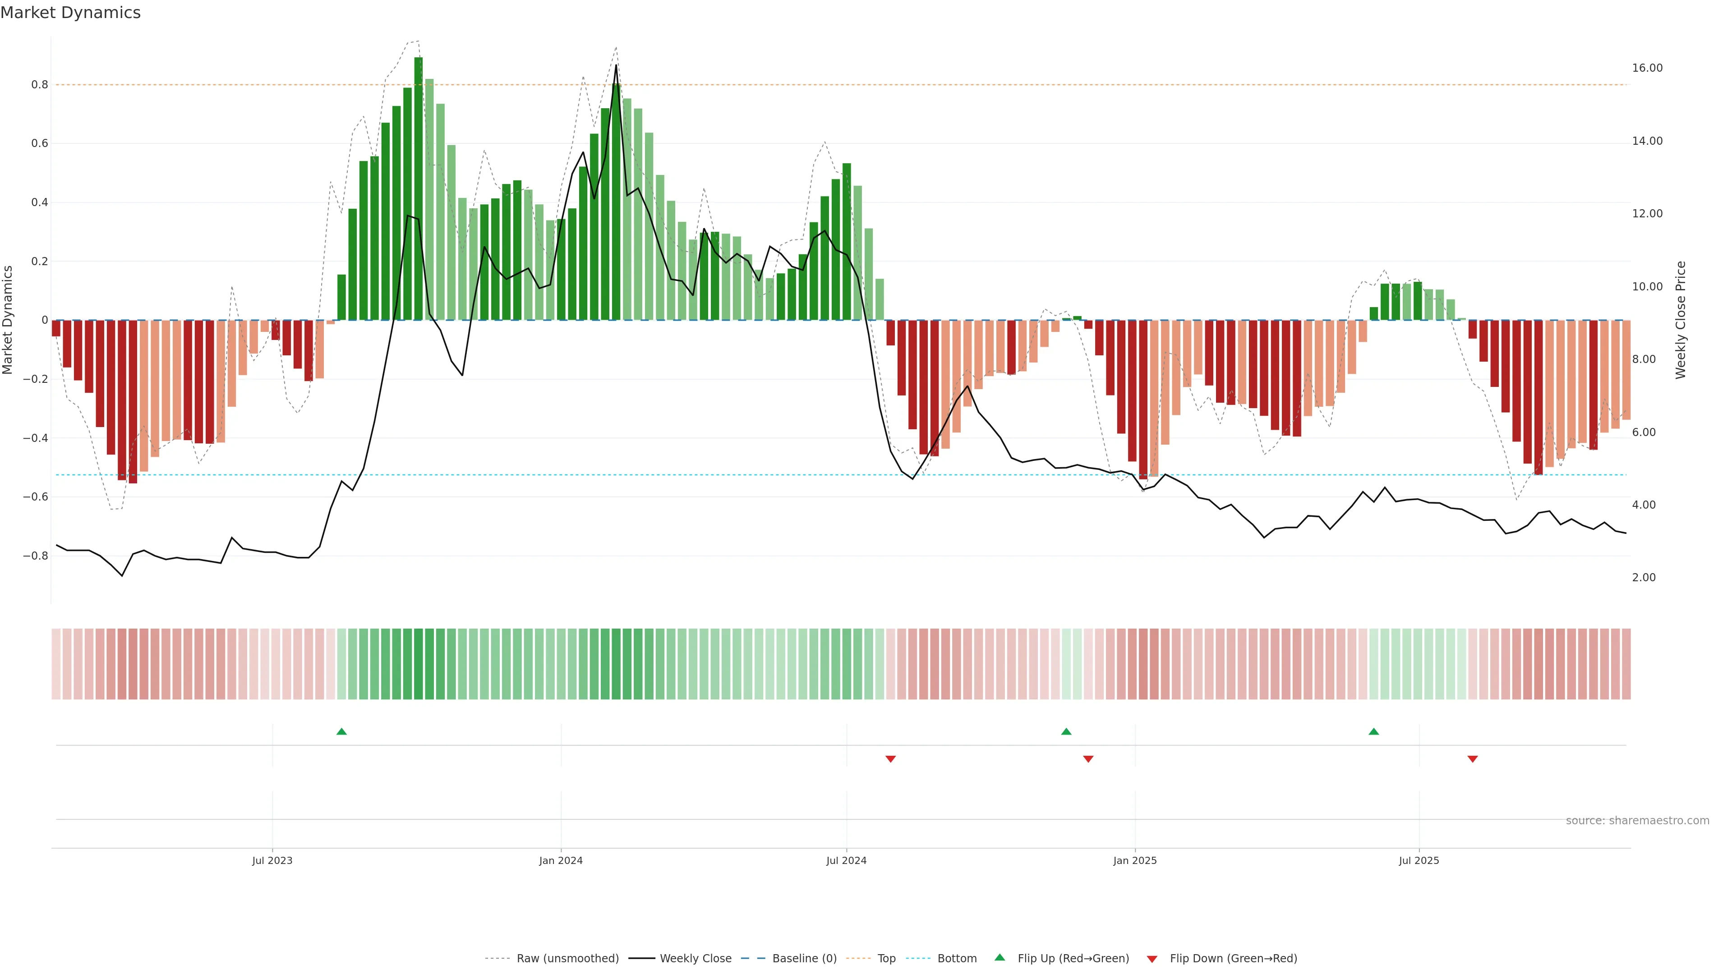Click the green flip-up triangle after Jul 2023
Screen dimensions: 1732x974
click(x=341, y=731)
